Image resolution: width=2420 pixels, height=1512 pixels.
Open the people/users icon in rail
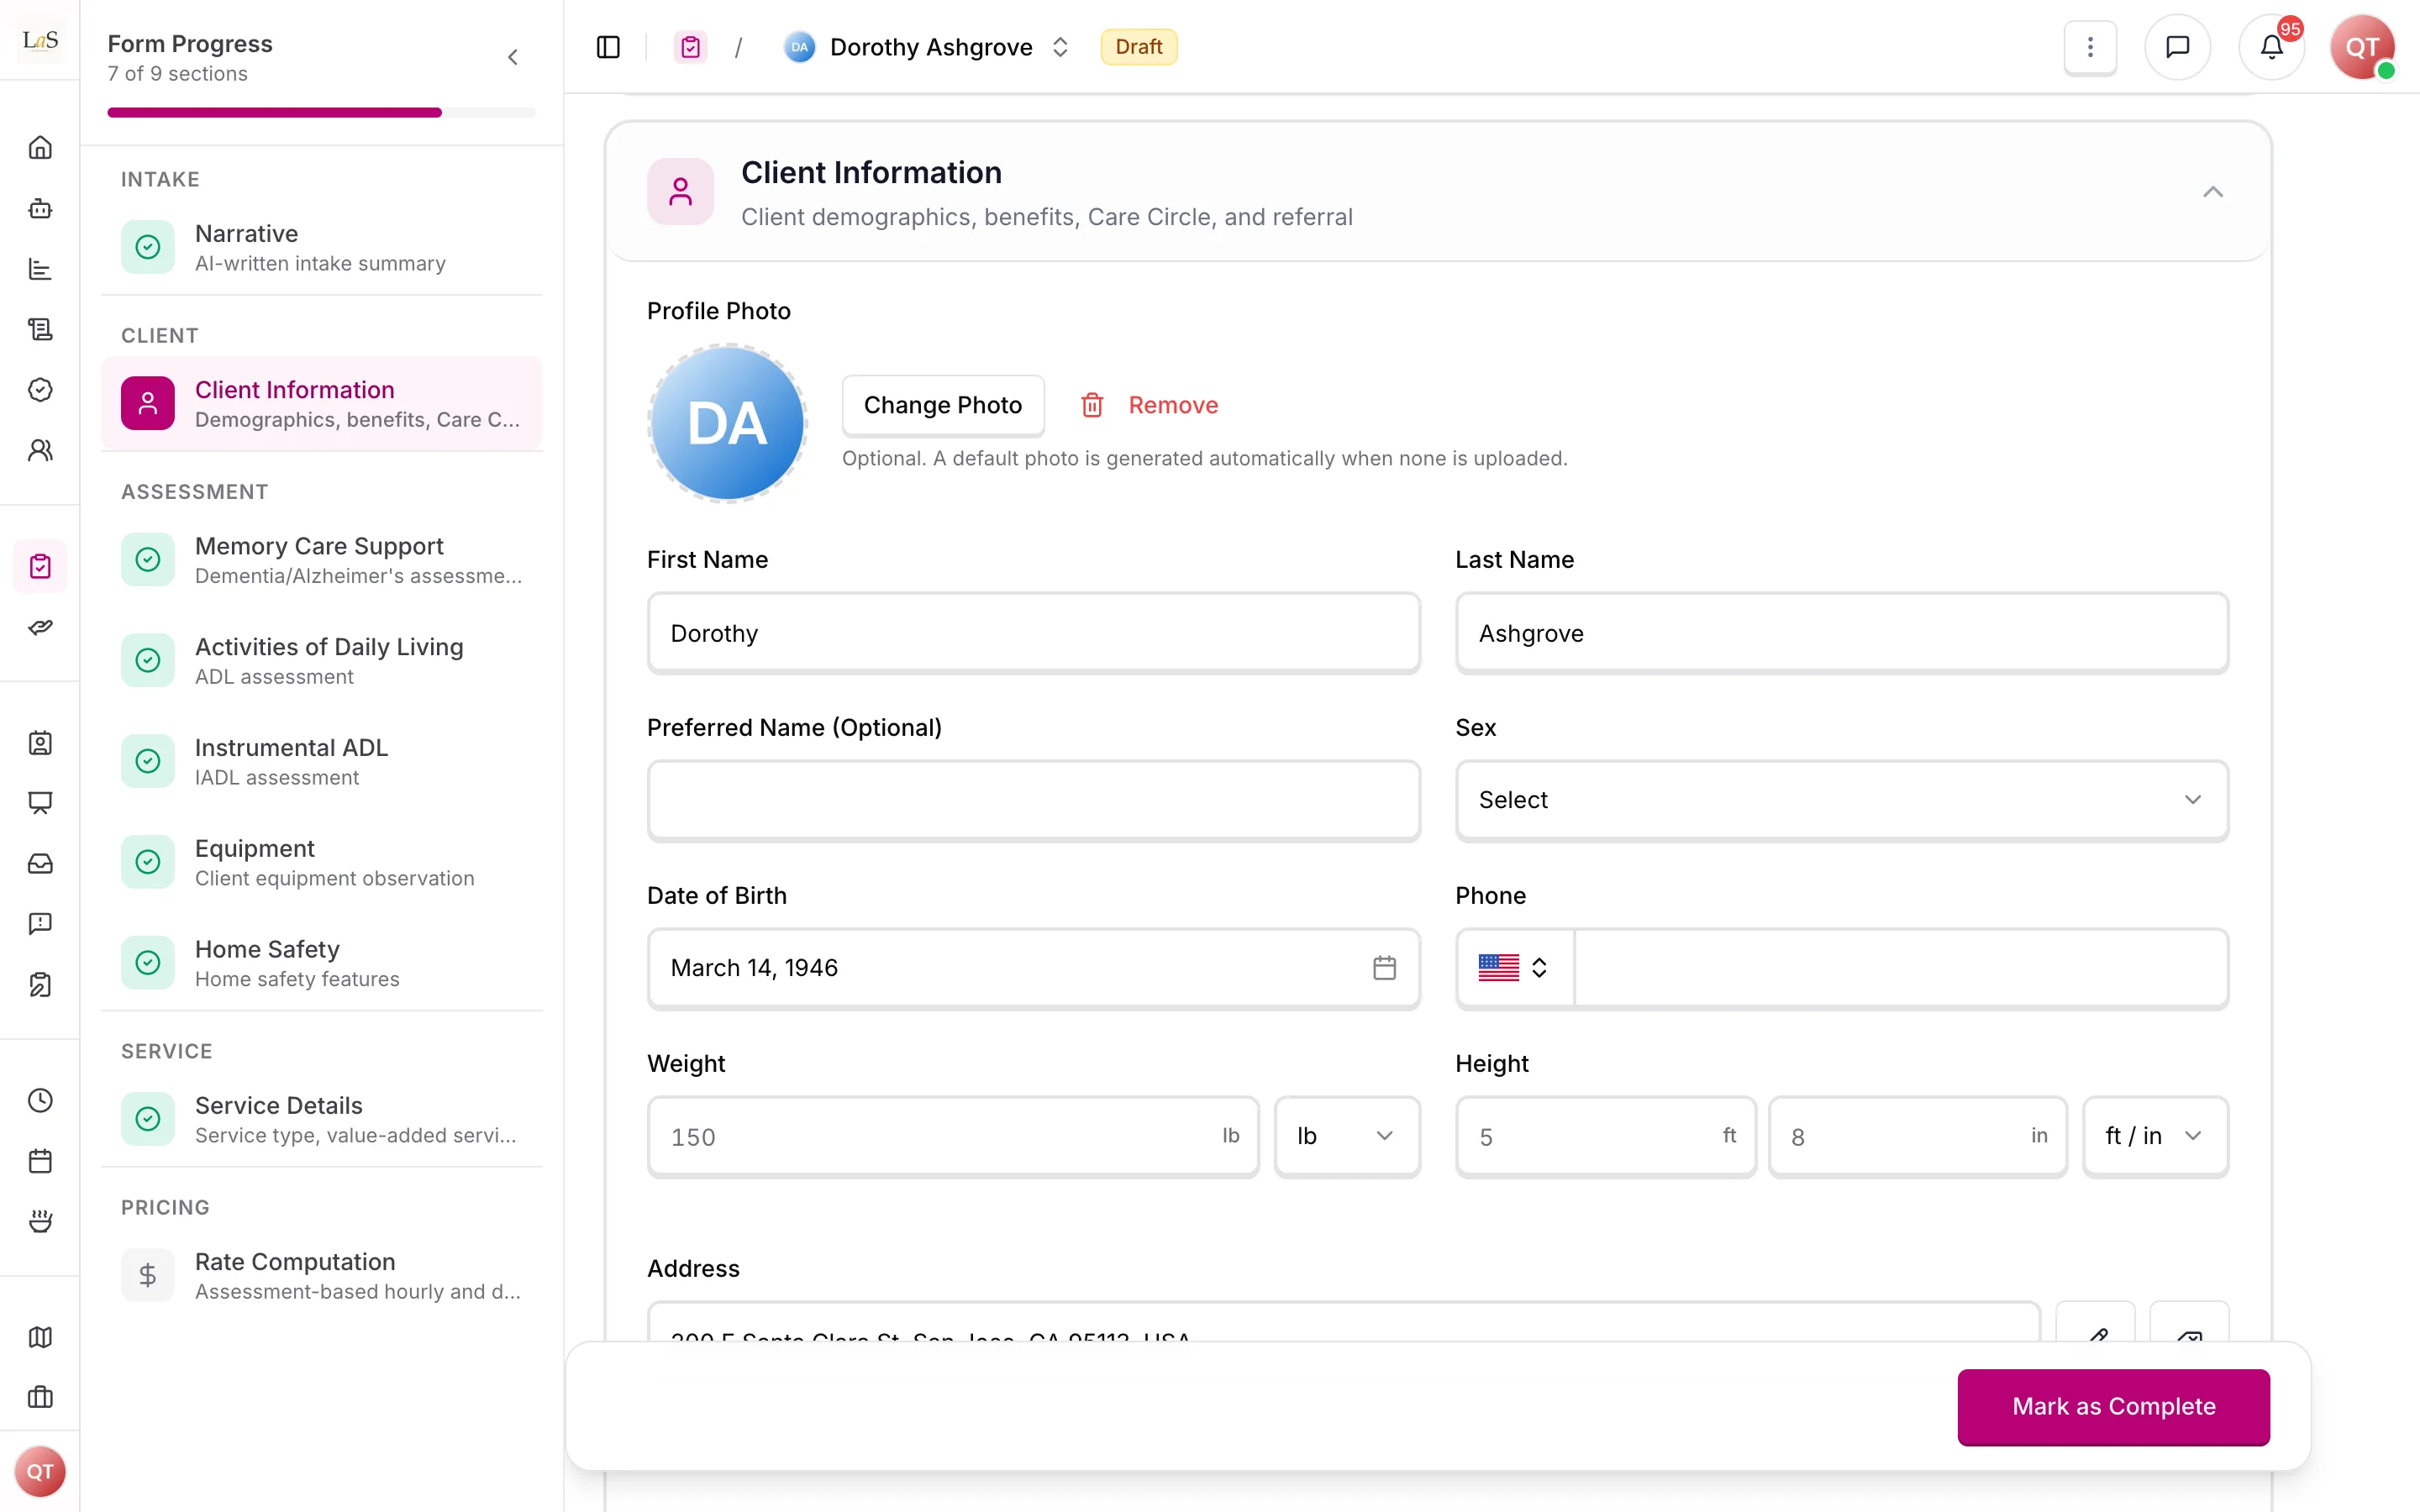point(40,450)
